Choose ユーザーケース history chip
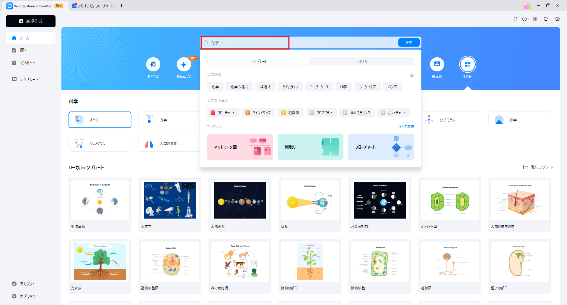 pos(319,87)
